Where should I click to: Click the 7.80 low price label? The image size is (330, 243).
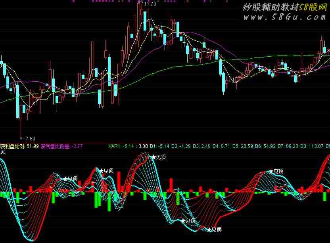[x=30, y=139]
